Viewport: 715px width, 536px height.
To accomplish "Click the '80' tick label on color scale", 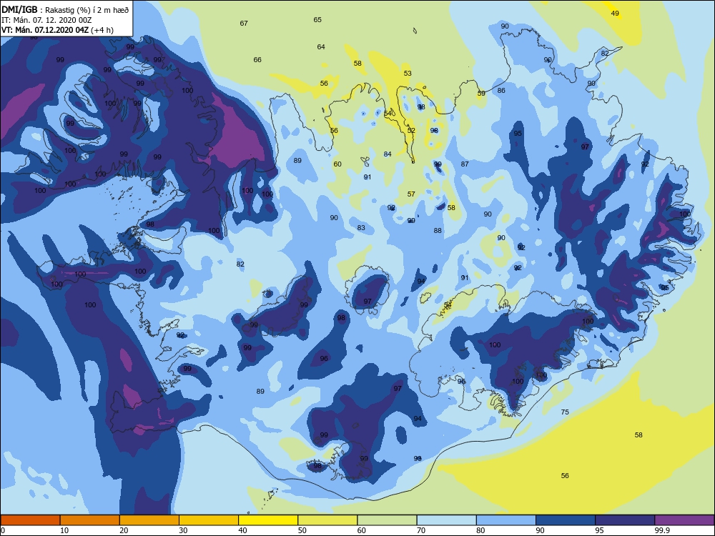I will click(480, 530).
